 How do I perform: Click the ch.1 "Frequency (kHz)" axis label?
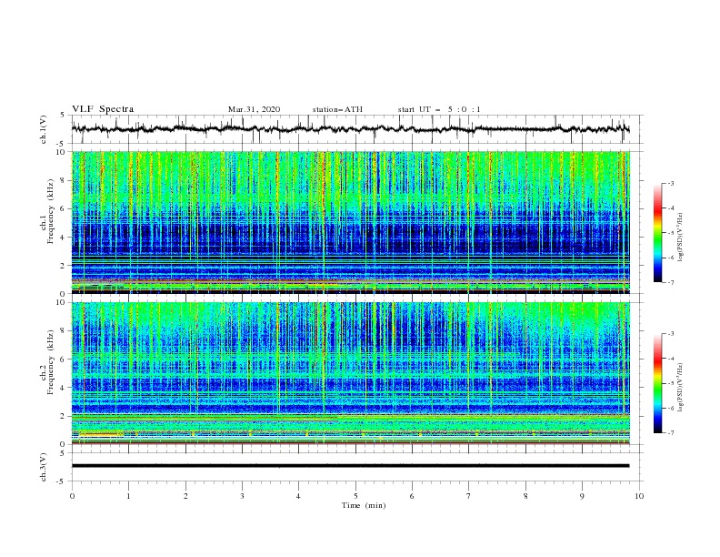(x=50, y=209)
